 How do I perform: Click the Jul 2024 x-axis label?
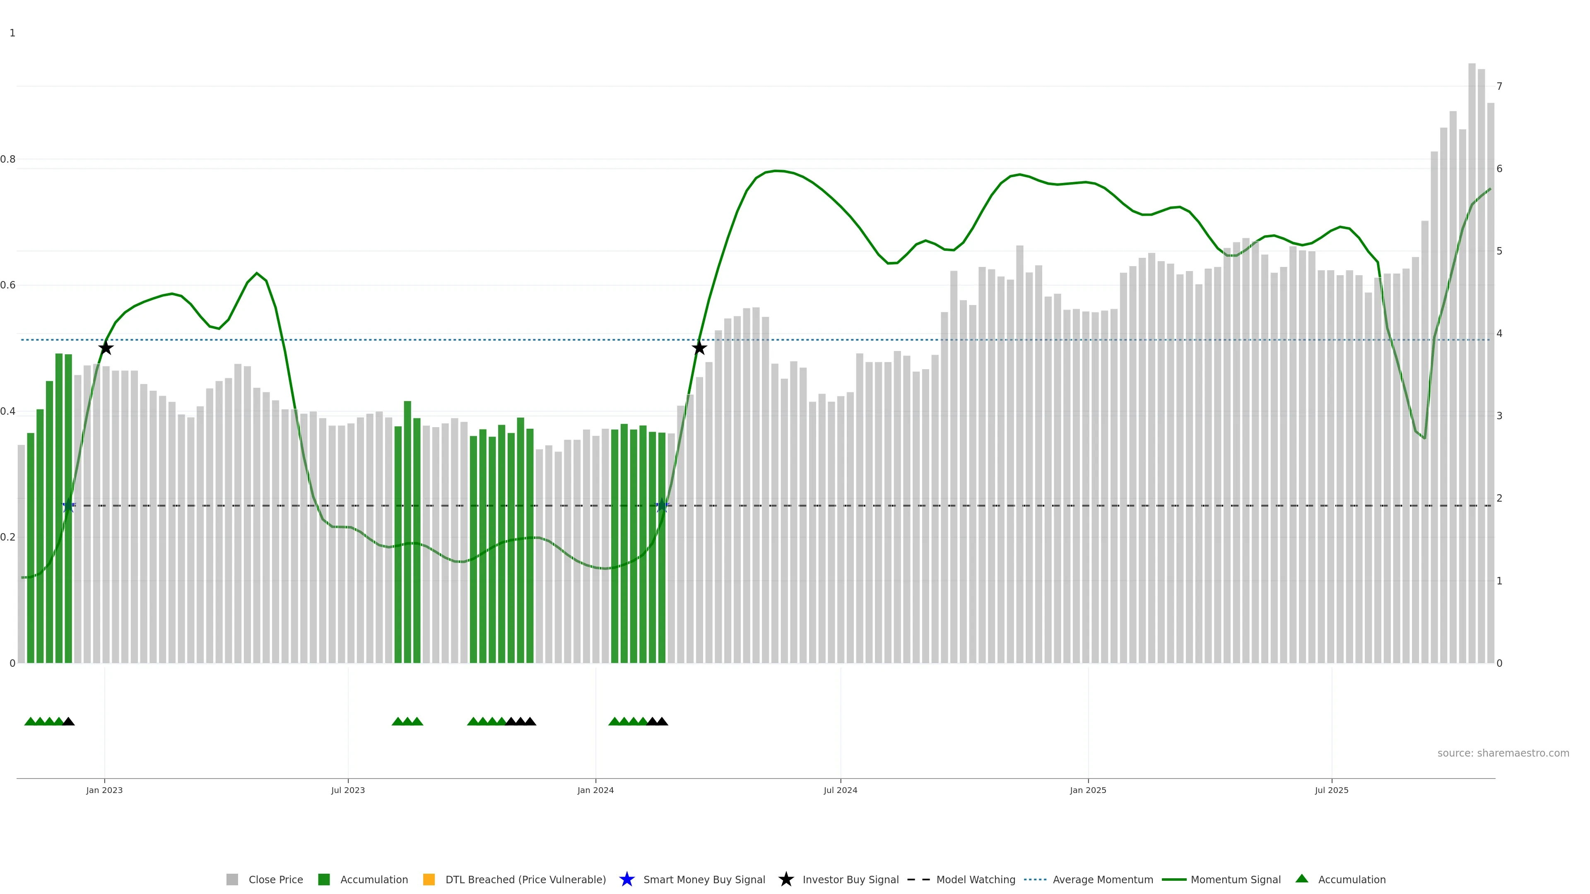(840, 791)
